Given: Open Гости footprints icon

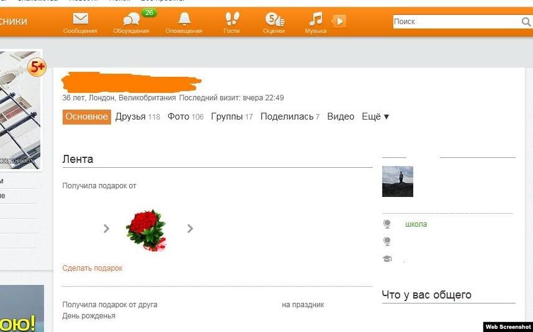Looking at the screenshot, I should [x=232, y=19].
